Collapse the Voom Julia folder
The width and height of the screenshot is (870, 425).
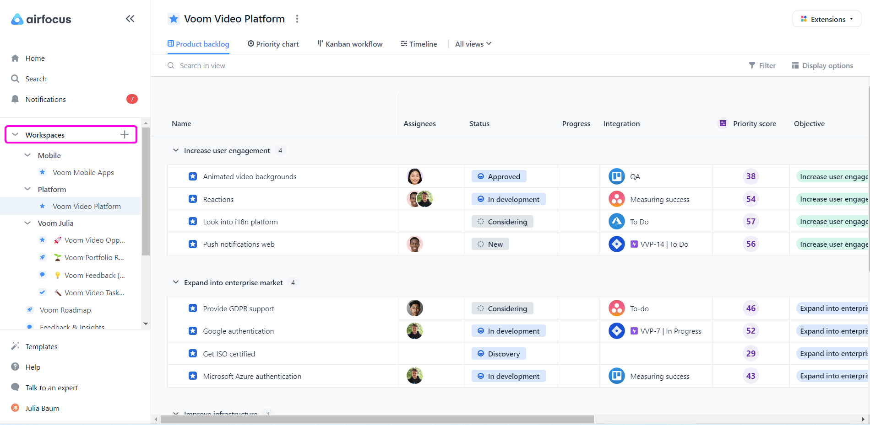point(27,223)
